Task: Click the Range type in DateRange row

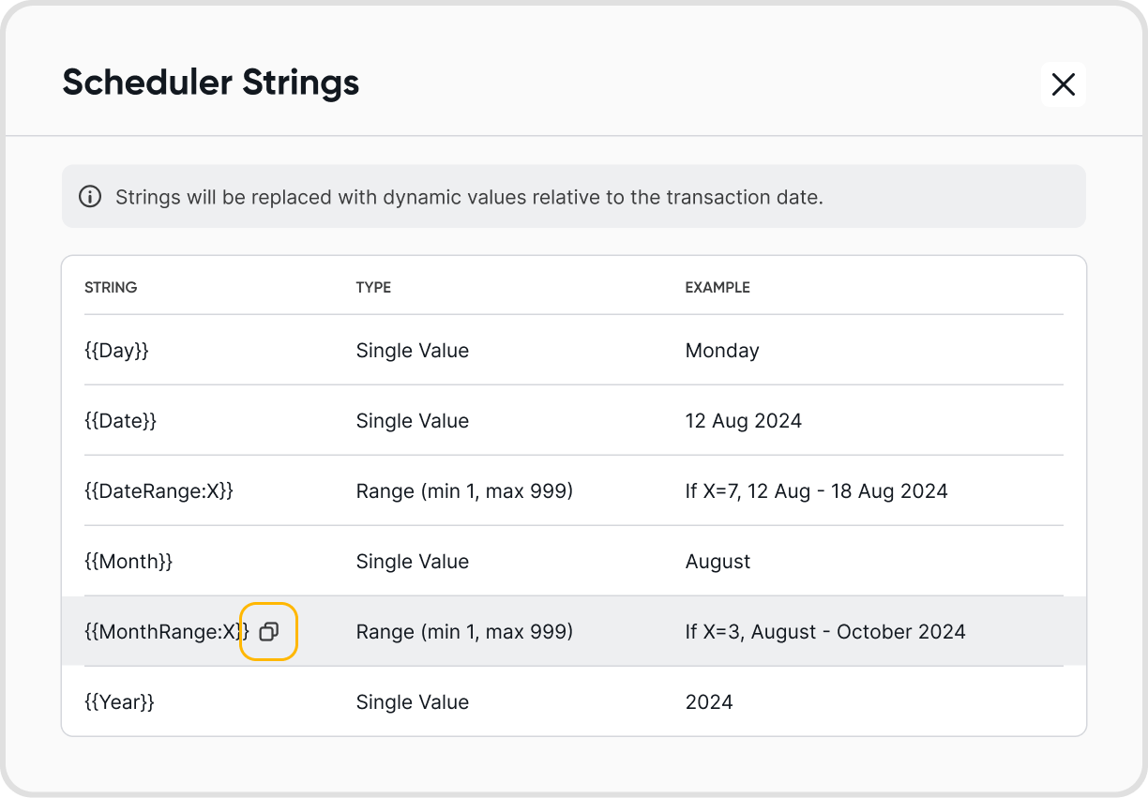Action: (x=464, y=491)
